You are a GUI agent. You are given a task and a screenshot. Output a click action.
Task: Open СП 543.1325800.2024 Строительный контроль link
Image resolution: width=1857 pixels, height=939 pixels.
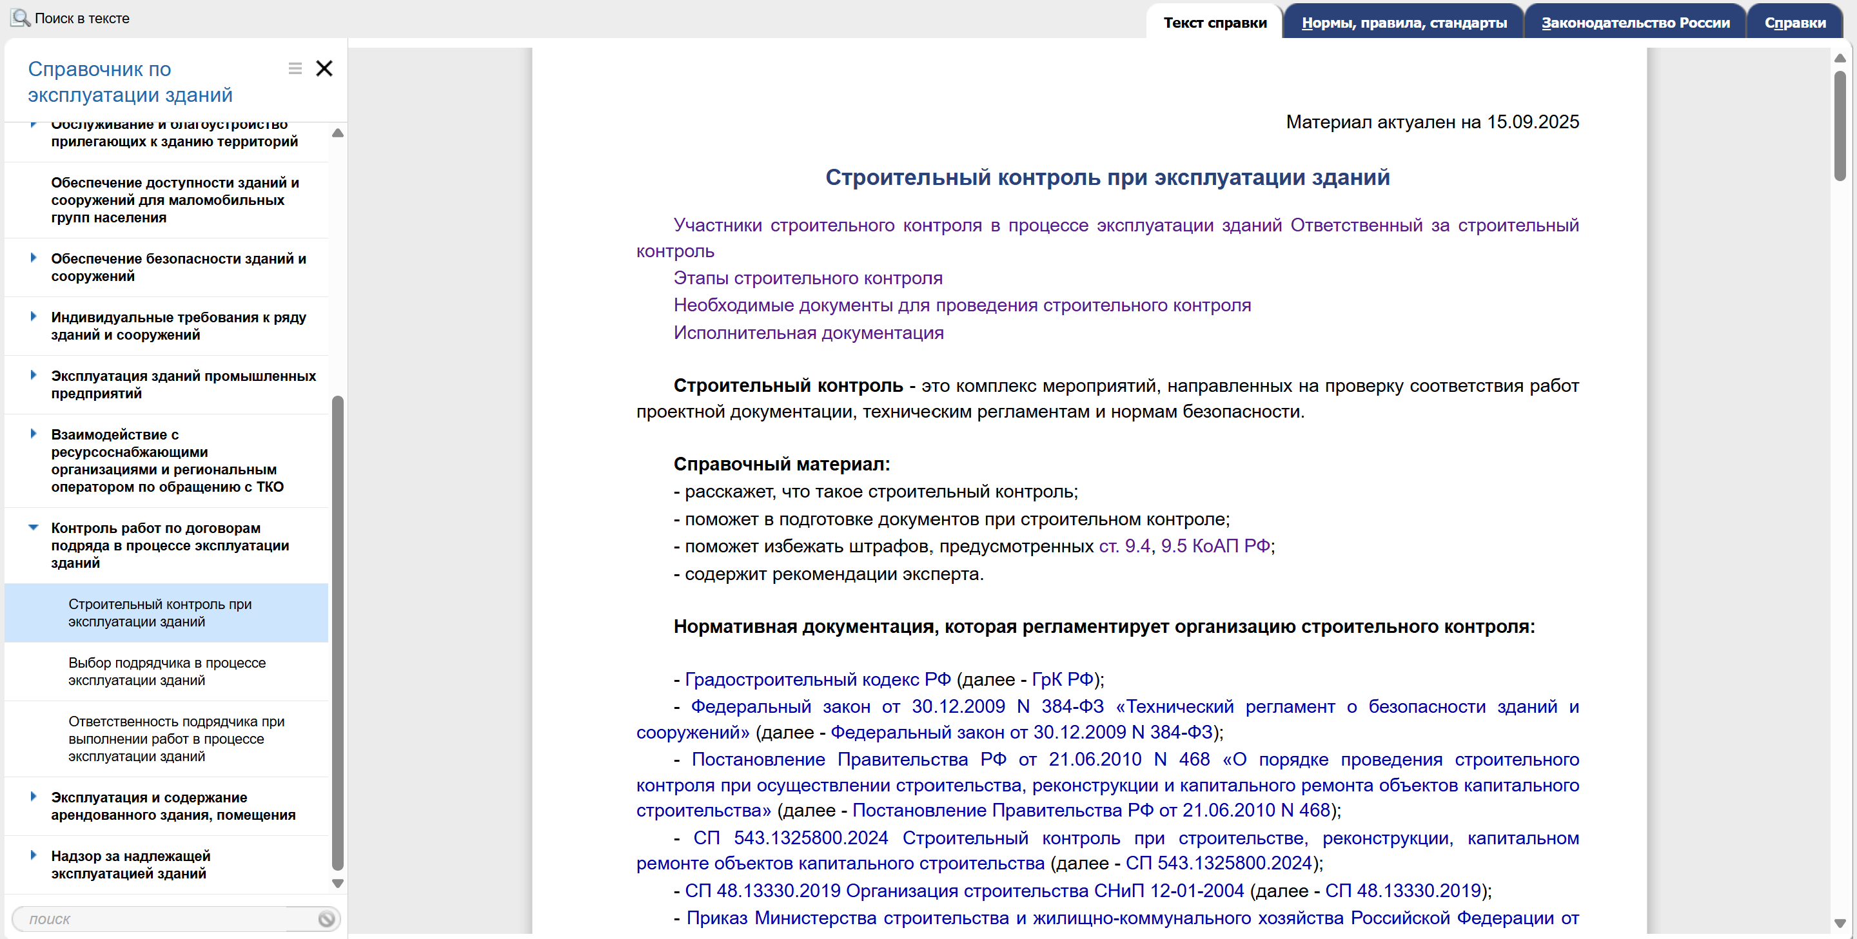(1107, 850)
